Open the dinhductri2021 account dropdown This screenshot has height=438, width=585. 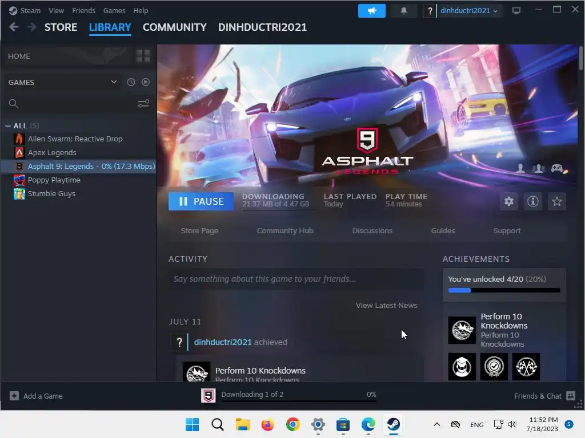point(468,11)
